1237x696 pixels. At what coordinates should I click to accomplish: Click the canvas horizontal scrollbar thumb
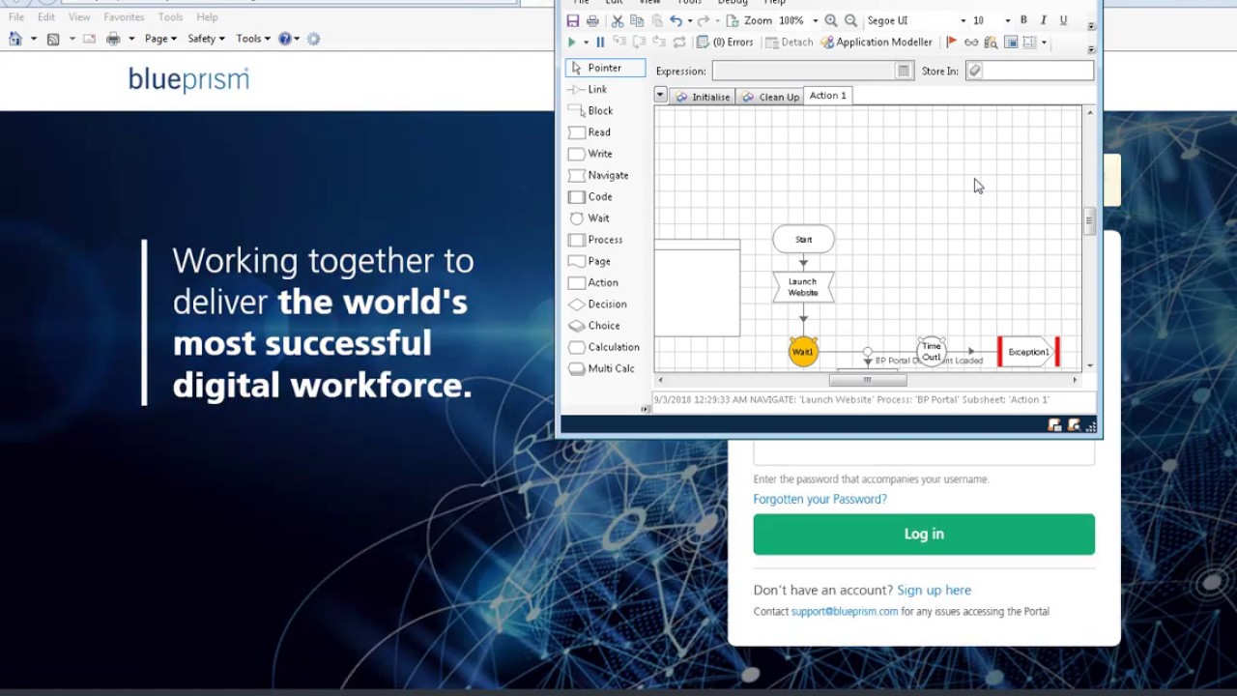[x=867, y=380]
